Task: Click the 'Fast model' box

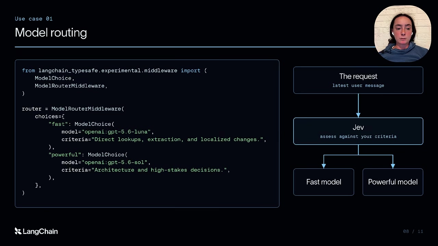Action: [324, 182]
